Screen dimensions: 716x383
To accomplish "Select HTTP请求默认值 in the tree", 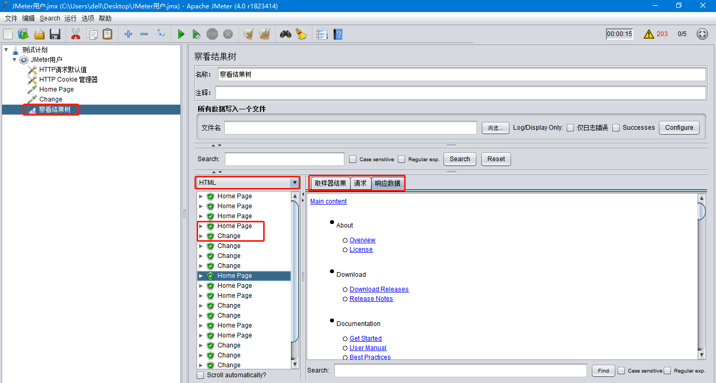I will pyautogui.click(x=63, y=70).
